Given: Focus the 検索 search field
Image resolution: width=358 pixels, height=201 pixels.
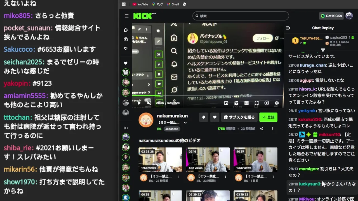Looking at the screenshot, I should coord(241,16).
